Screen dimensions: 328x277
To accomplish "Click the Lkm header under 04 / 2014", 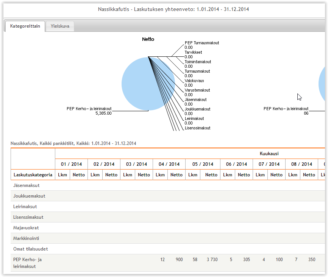I will 160,175.
